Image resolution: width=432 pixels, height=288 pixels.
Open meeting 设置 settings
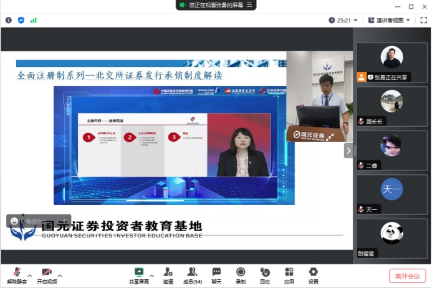pyautogui.click(x=314, y=276)
